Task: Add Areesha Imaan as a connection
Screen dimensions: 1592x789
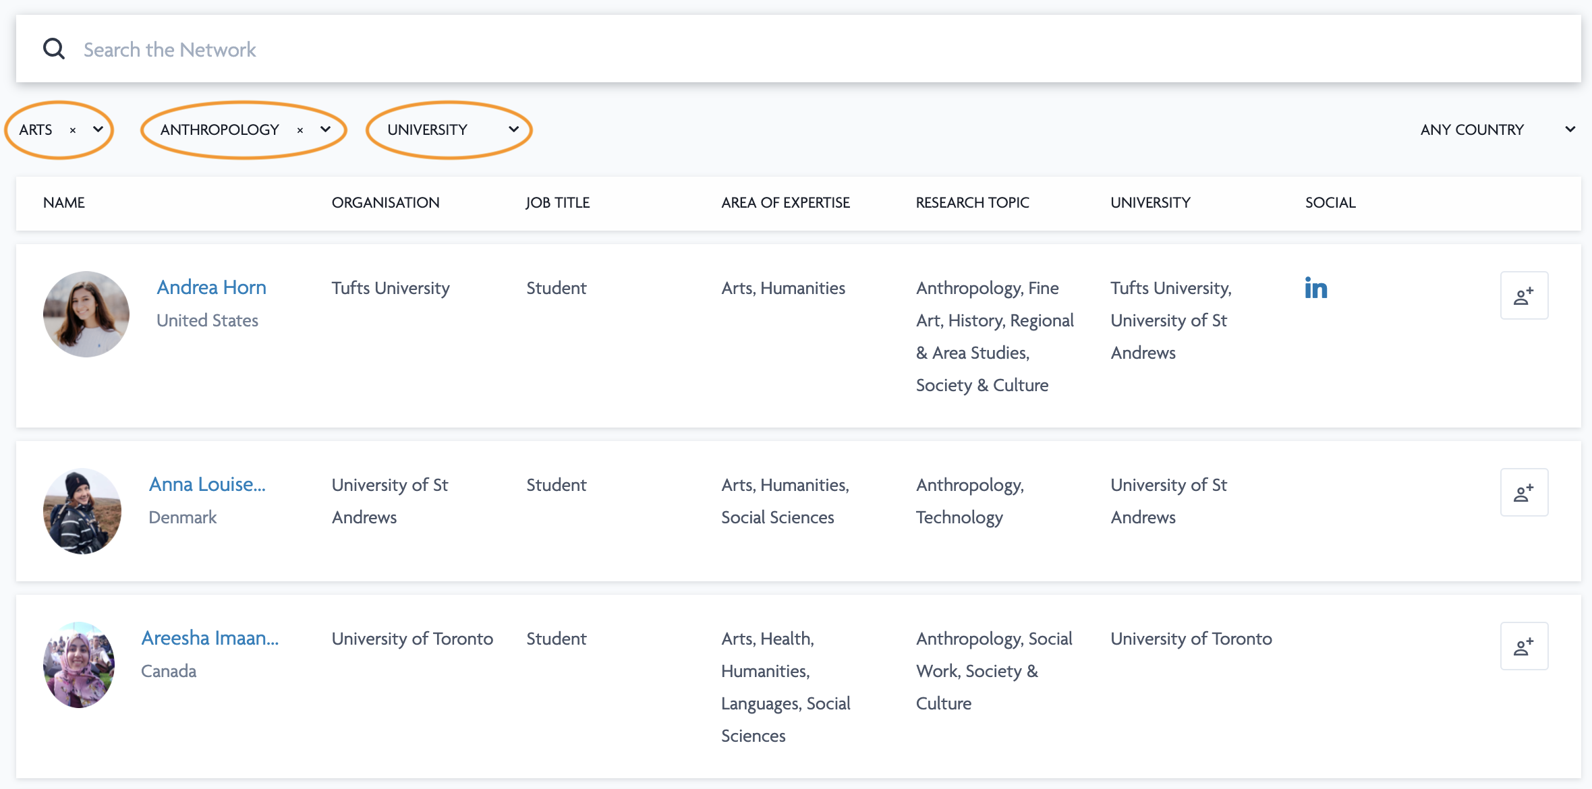Action: [1524, 646]
